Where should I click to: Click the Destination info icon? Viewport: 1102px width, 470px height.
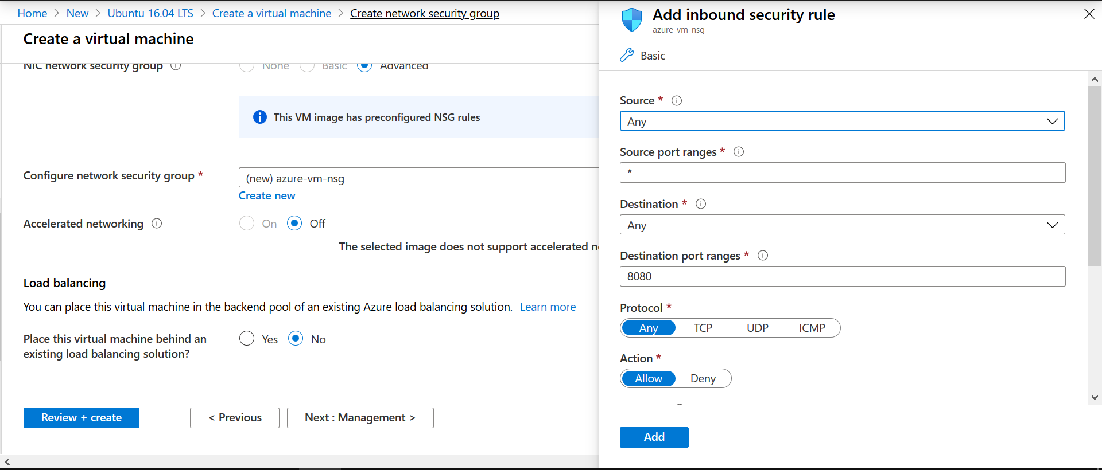[701, 204]
